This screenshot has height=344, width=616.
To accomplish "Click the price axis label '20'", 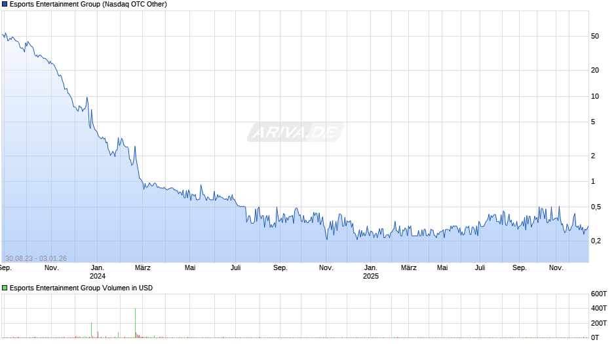I will tap(595, 70).
